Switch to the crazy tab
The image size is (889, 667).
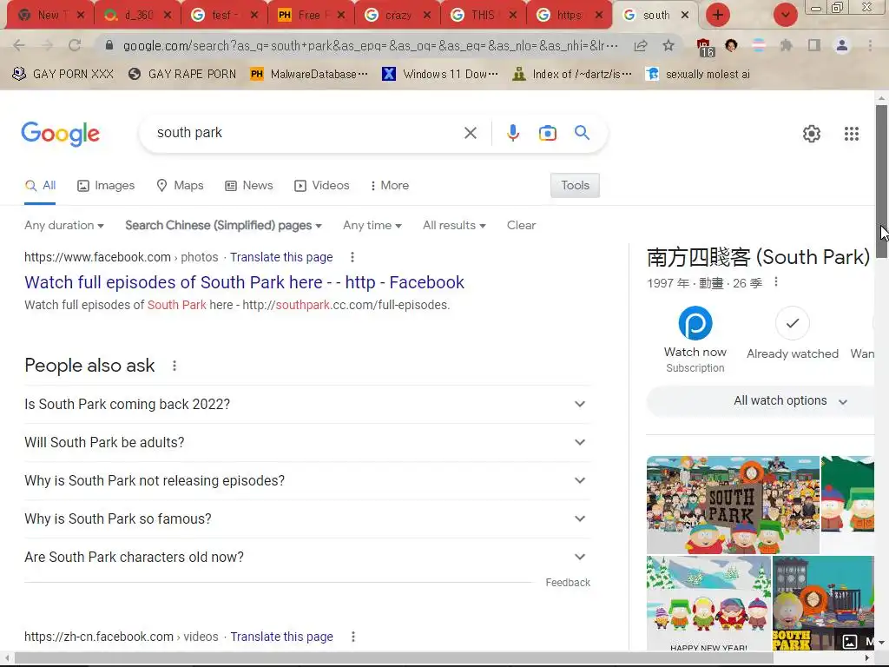point(398,16)
